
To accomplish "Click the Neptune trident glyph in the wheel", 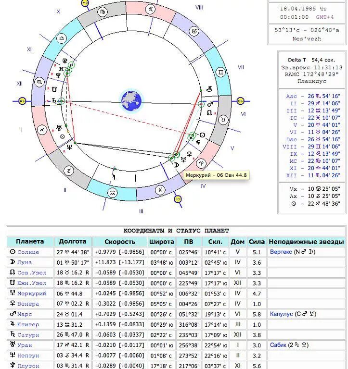I will click(69, 148).
